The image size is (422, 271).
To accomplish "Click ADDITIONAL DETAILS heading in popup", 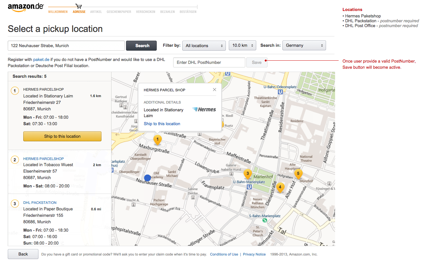I will [162, 102].
